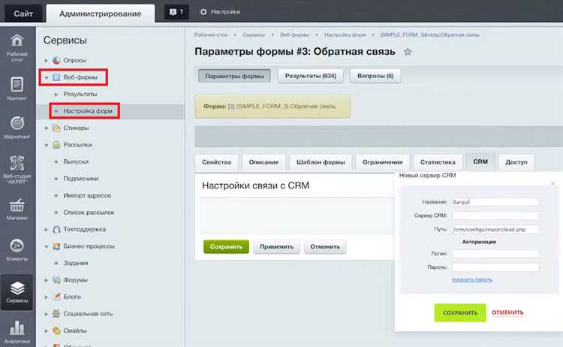Switch to the Сайт tab
563x347 pixels.
pos(23,14)
